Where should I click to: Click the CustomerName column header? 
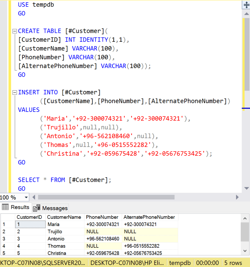[64, 217]
